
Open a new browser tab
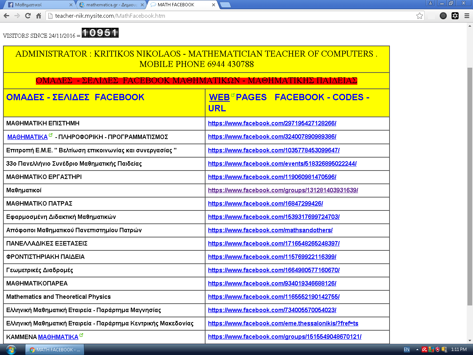pyautogui.click(x=225, y=5)
